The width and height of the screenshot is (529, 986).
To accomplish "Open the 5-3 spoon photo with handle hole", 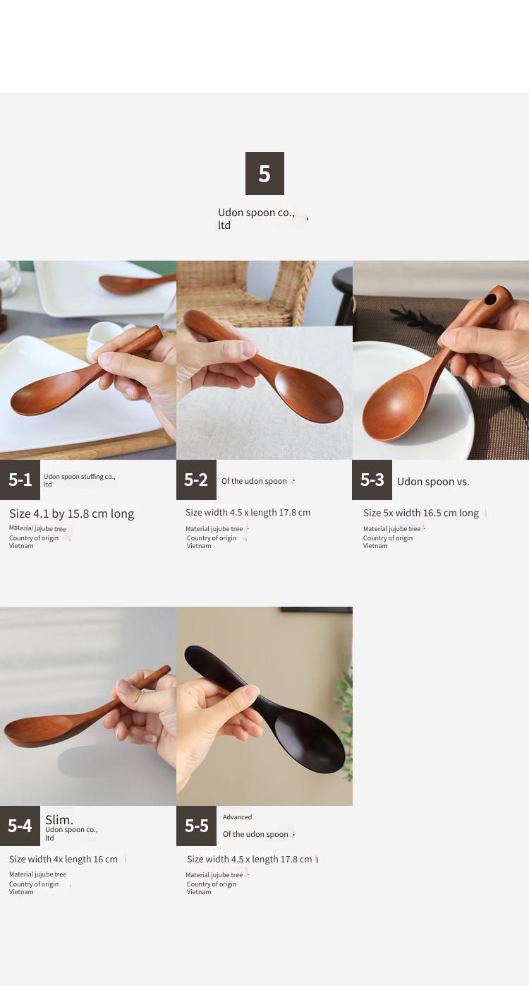I will point(441,360).
